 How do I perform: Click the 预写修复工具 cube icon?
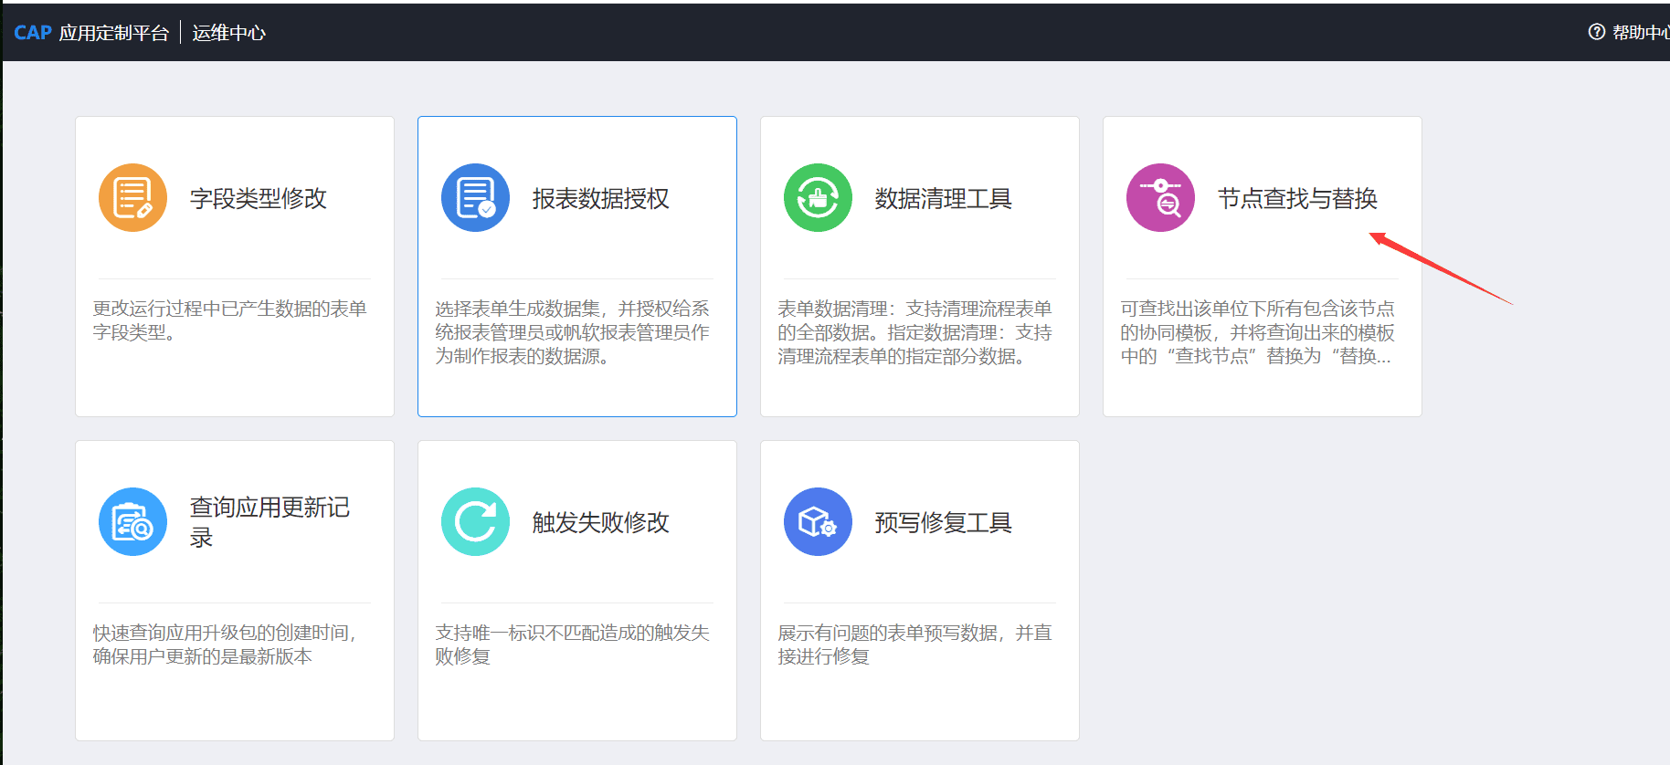point(818,521)
